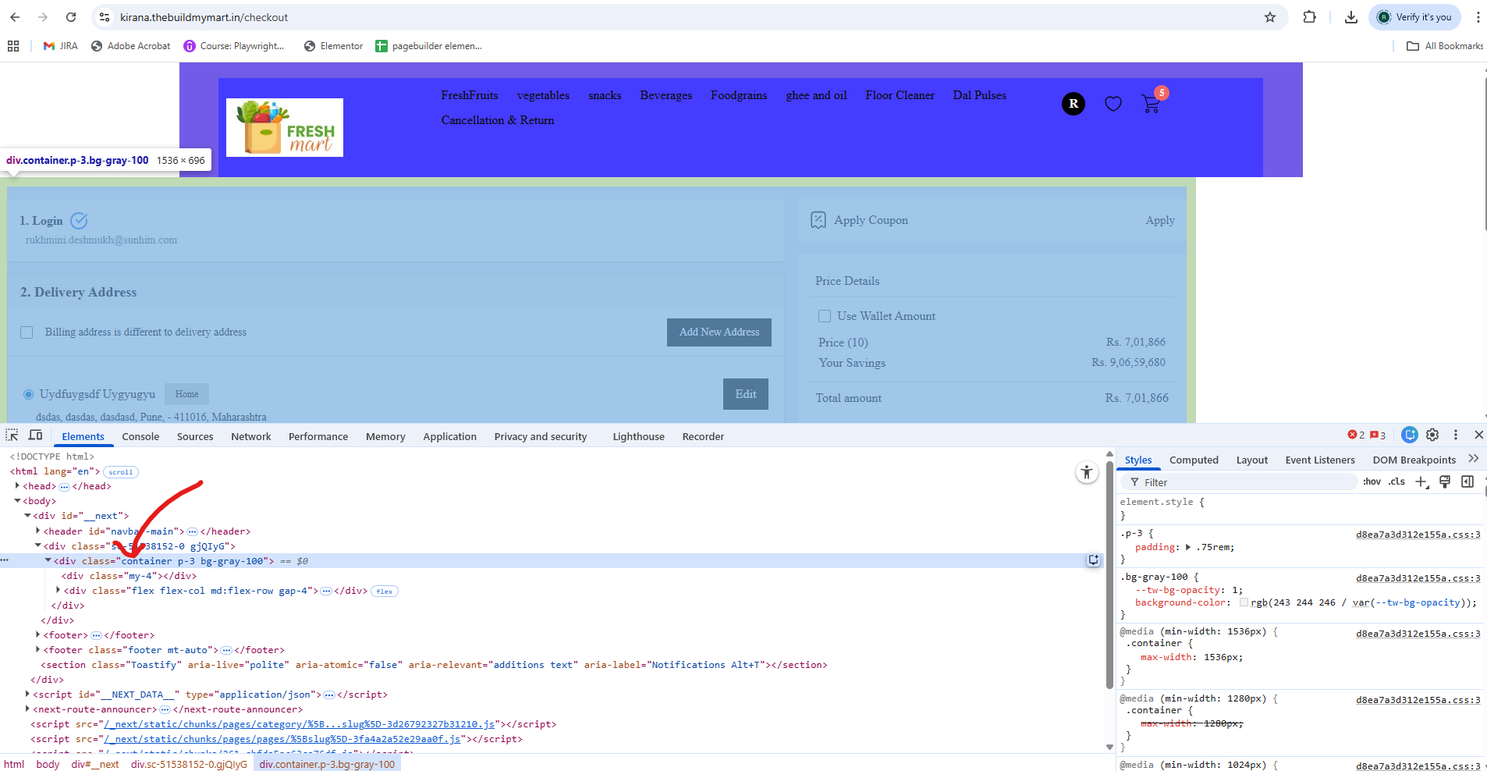Toggle the computed styles sidebar icon
The height and width of the screenshot is (771, 1487).
(1467, 482)
